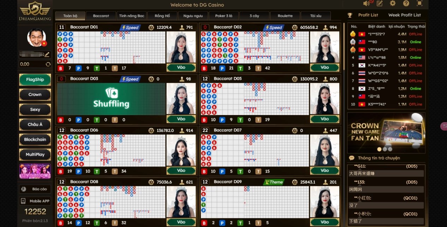Enter Baccarat D03 with the Vào button
The height and width of the screenshot is (227, 447).
pos(181,119)
